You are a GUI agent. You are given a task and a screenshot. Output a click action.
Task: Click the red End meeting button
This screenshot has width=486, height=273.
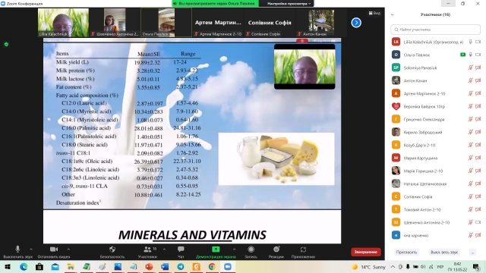tap(366, 252)
